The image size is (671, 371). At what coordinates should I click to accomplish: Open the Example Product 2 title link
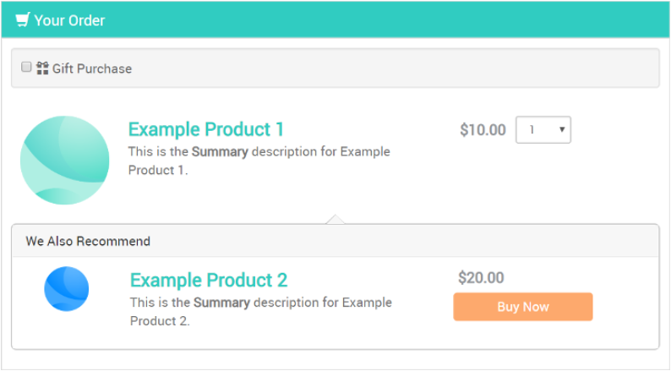click(x=209, y=281)
